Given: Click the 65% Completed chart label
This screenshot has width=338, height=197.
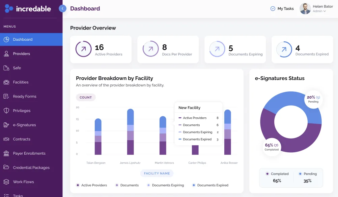Looking at the screenshot, I should click(x=272, y=147).
